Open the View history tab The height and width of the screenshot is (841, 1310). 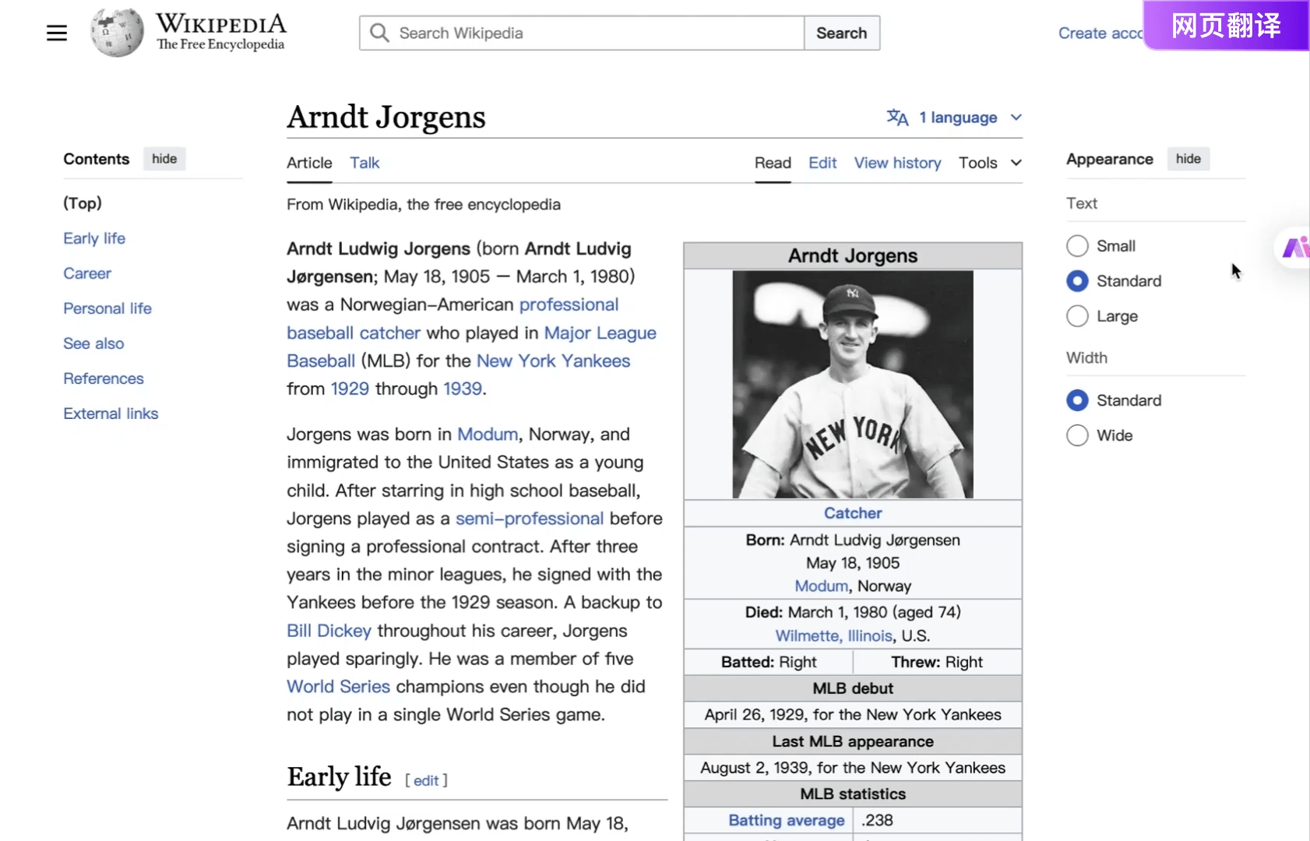897,163
